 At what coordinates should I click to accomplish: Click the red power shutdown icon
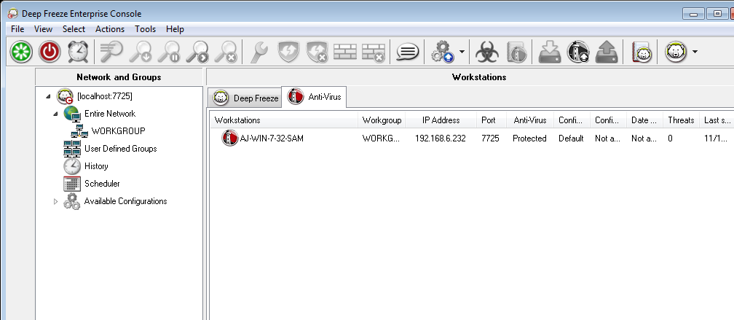pyautogui.click(x=50, y=52)
